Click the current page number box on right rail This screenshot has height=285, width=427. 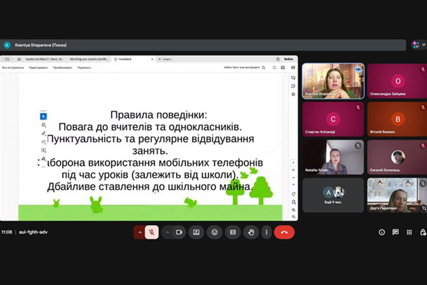293,163
